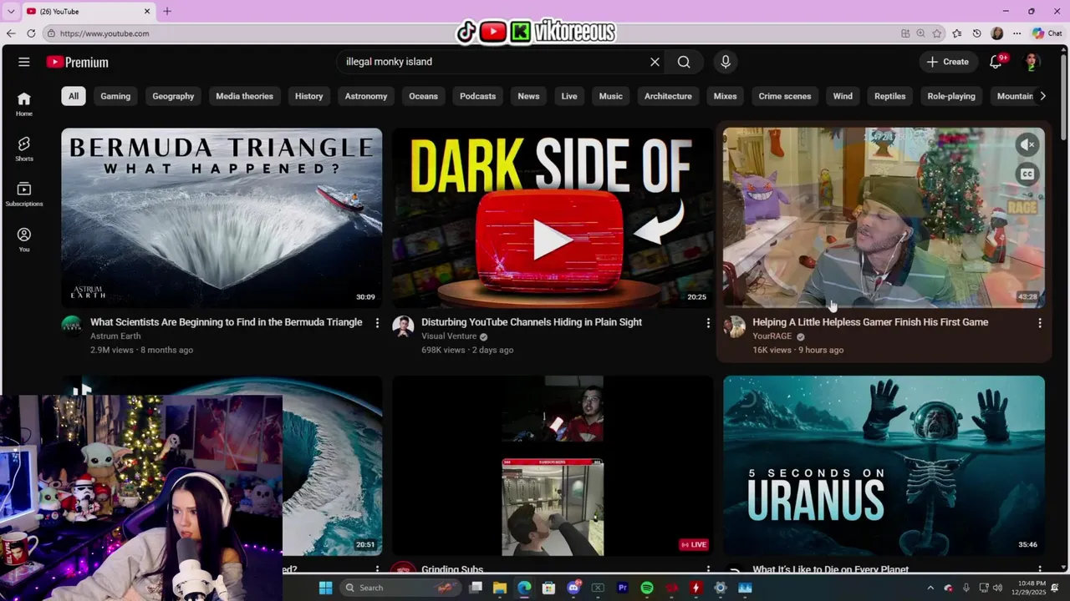Open the Grinding Subs live stream thumbnail

click(553, 466)
